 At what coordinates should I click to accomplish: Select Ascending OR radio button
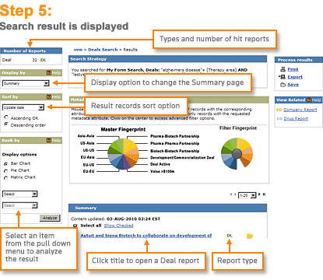[6, 117]
